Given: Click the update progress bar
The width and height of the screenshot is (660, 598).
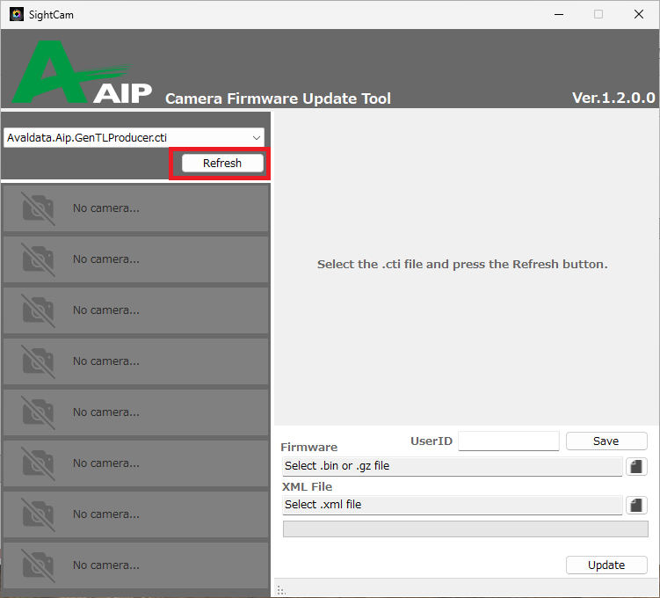Looking at the screenshot, I should [x=465, y=529].
